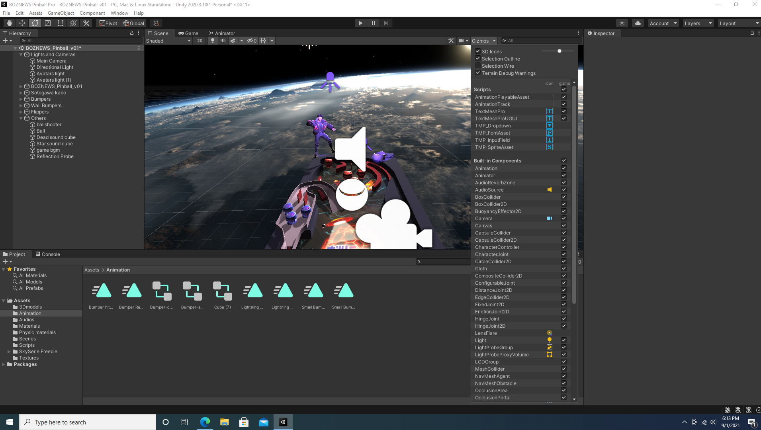Expand the SkySerie Freebie folder
This screenshot has height=430, width=761.
pos(9,352)
